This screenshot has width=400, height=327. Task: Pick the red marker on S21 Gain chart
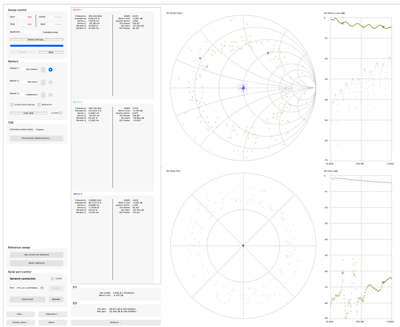(343, 273)
